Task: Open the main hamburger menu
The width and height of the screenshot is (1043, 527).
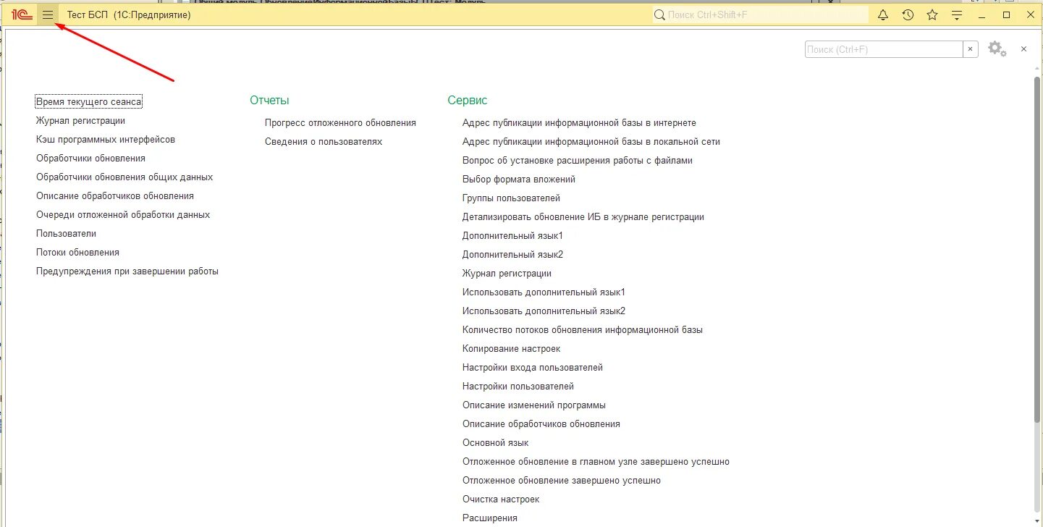Action: coord(48,14)
